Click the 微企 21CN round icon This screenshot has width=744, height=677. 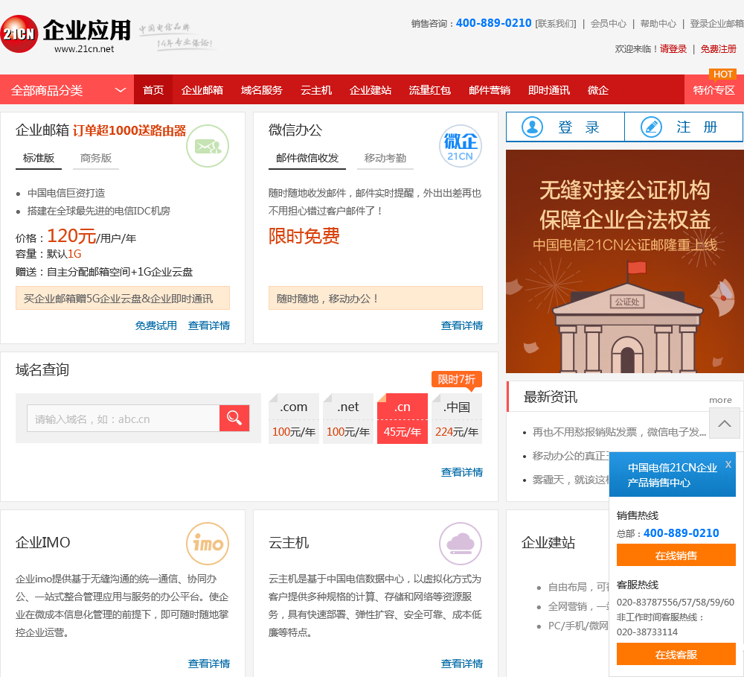point(460,146)
